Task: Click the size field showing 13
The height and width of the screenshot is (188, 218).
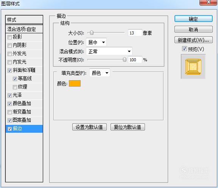Action: 135,33
